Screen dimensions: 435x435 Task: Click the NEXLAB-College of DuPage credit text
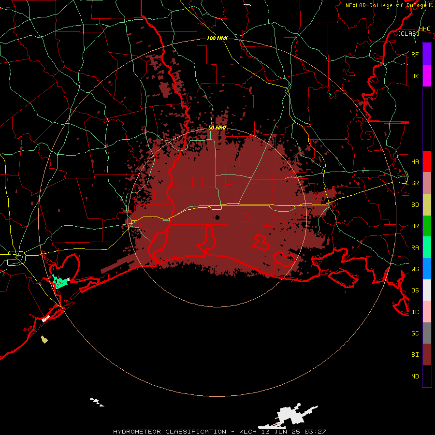[x=386, y=5]
